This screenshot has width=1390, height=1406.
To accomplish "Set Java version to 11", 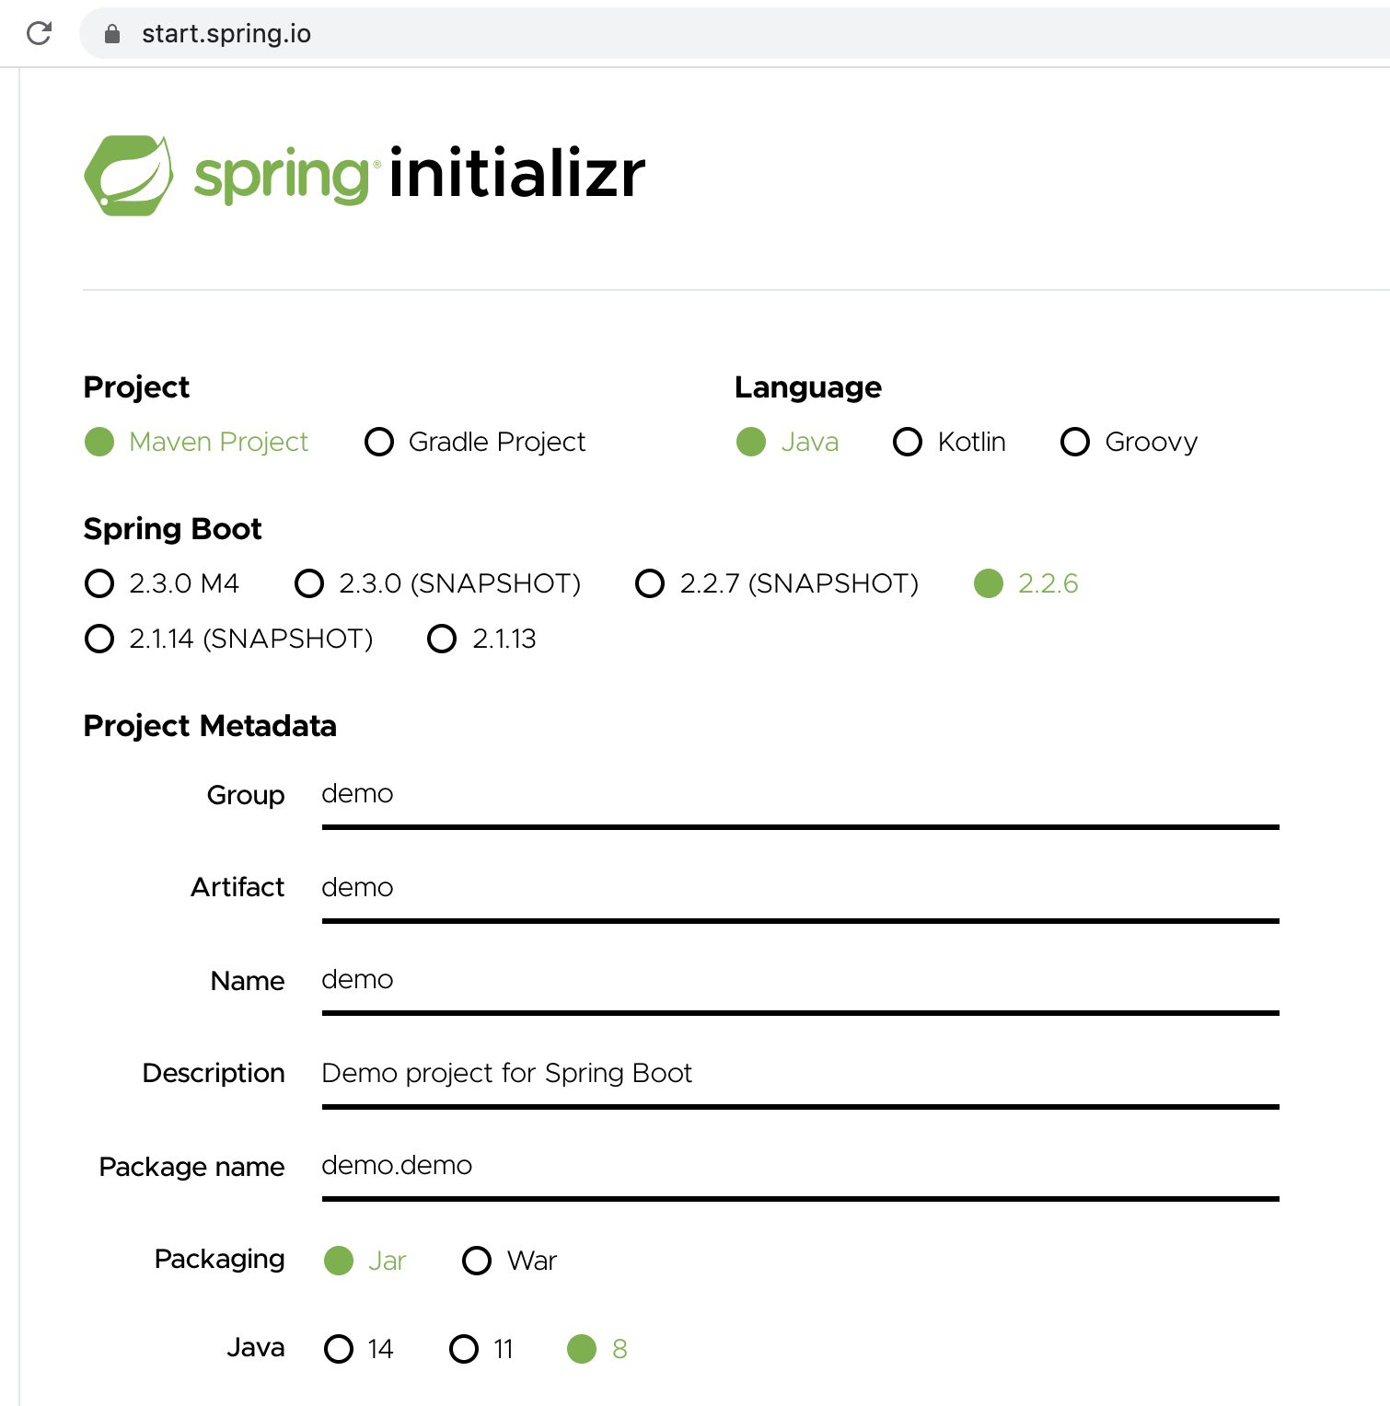I will tap(481, 1349).
